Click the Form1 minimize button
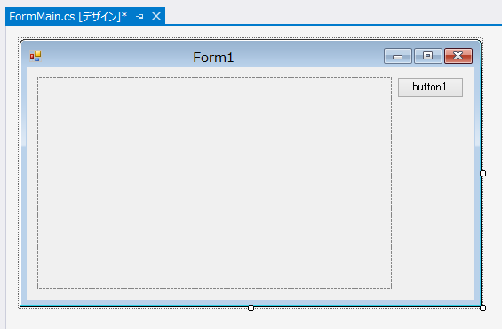The height and width of the screenshot is (329, 502). (x=398, y=56)
